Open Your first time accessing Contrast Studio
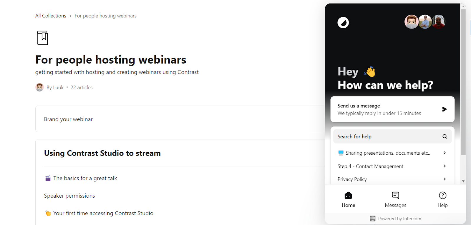Image resolution: width=471 pixels, height=225 pixels. (103, 213)
